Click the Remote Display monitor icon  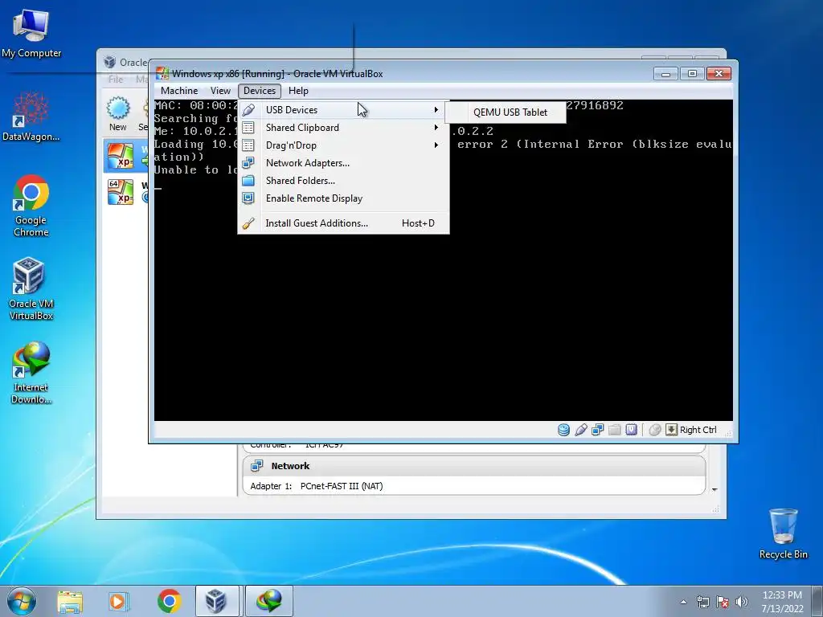pyautogui.click(x=248, y=198)
